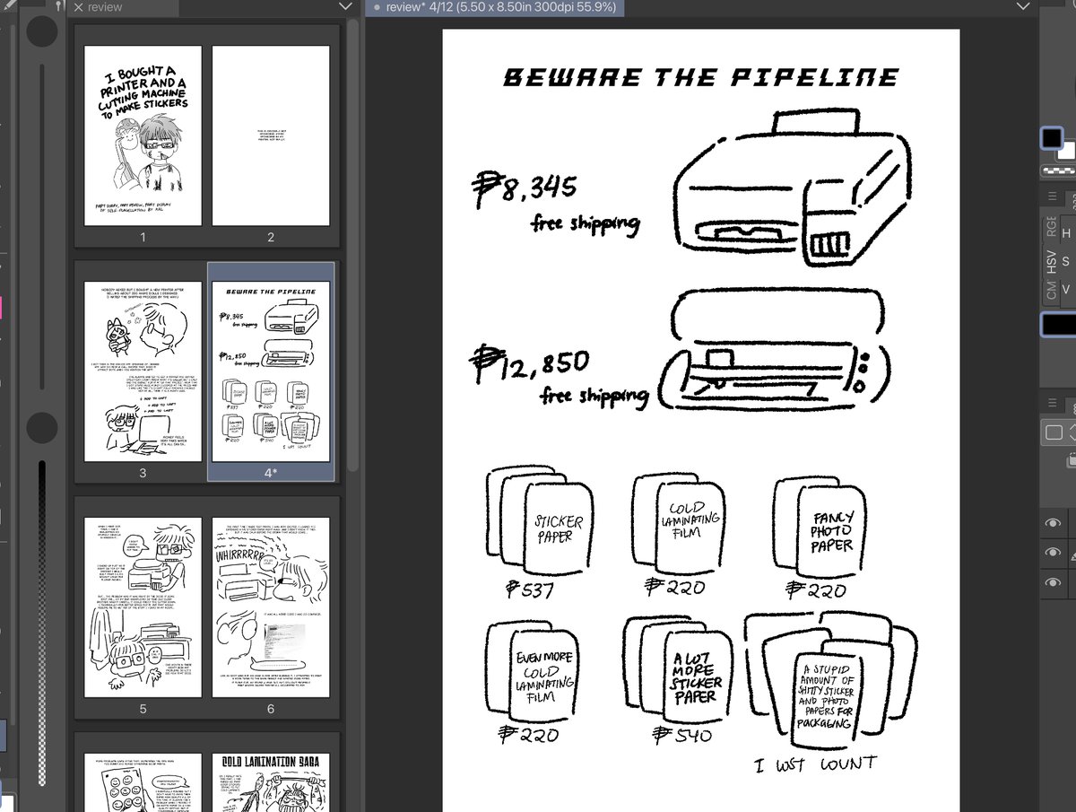This screenshot has height=812, width=1076.
Task: Open the sticker sheet page thumbnail beside Cold Lamination
Action: point(143,782)
